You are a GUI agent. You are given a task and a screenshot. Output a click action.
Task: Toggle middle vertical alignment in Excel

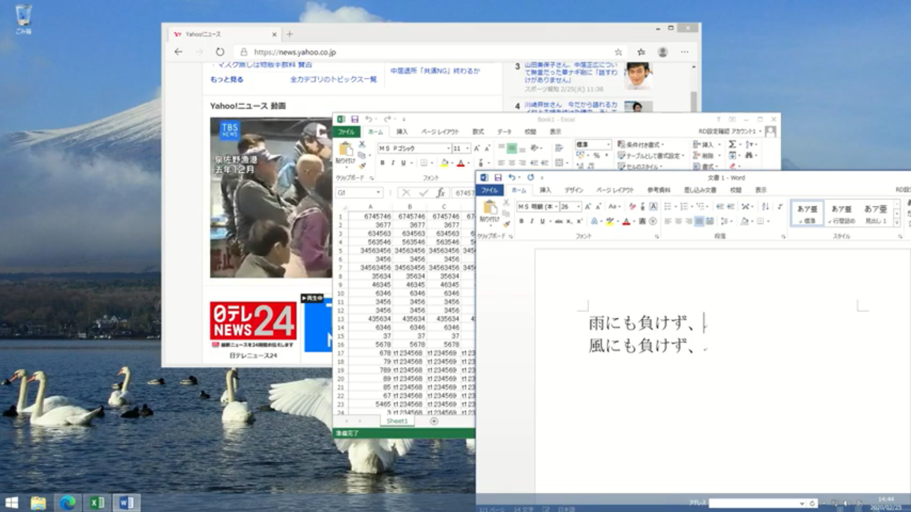click(x=512, y=148)
